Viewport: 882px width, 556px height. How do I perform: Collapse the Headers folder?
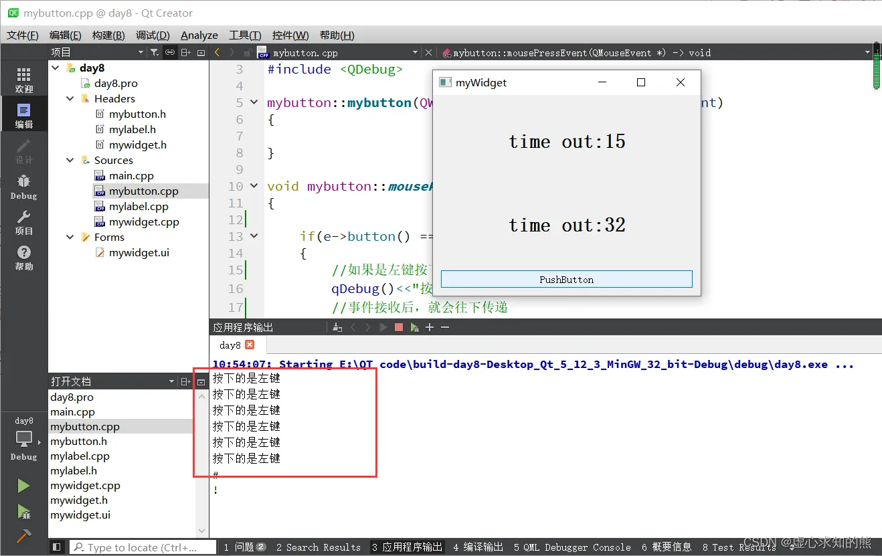[70, 98]
